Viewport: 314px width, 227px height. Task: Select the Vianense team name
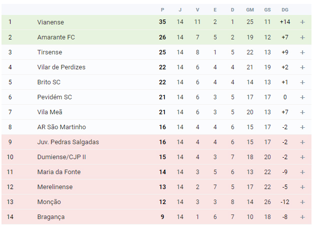pyautogui.click(x=50, y=22)
